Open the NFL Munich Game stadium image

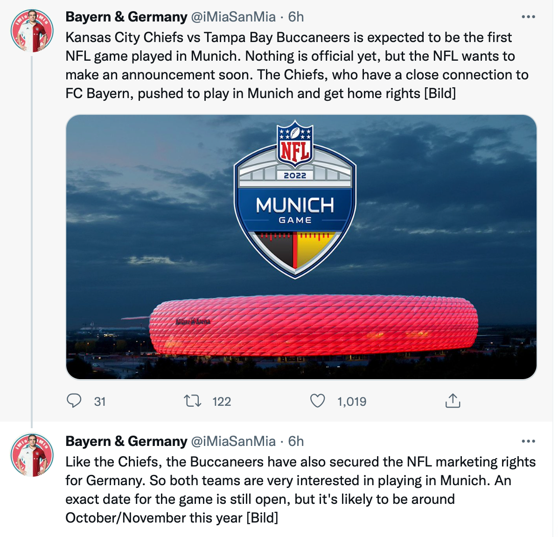[x=301, y=247]
